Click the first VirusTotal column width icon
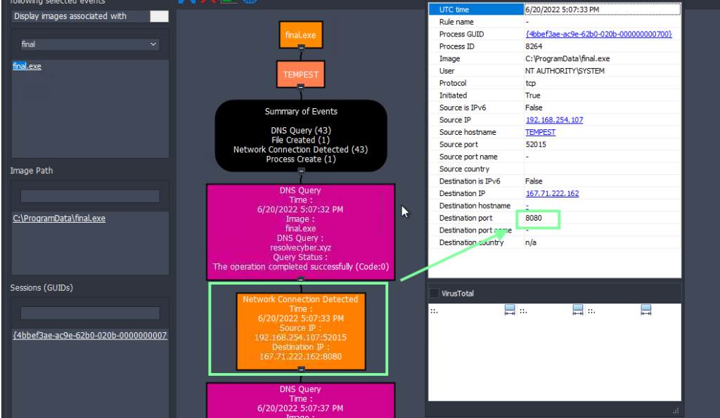Screen dimensions: 720x418 510,311
